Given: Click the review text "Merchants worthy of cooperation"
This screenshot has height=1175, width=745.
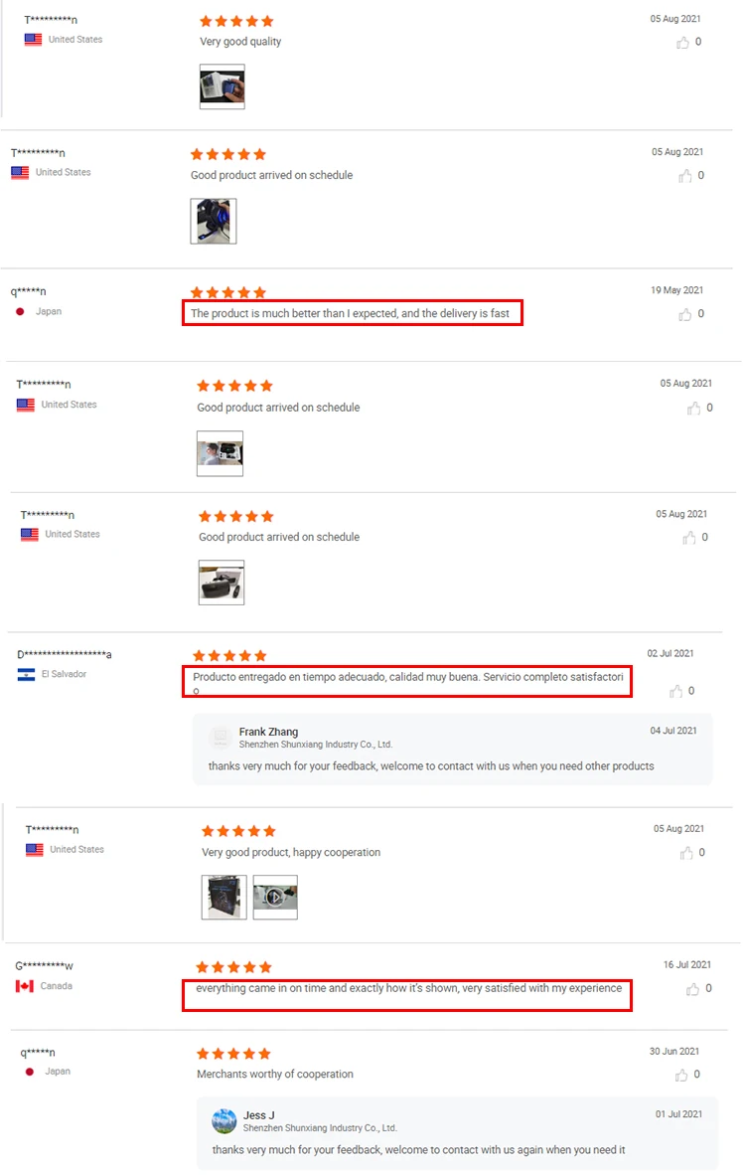Looking at the screenshot, I should point(275,1075).
